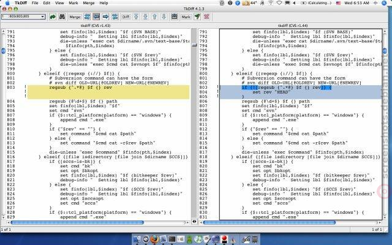Image resolution: width=392 pixels, height=245 pixels.
Task: Click the US flag input menu icon
Action: click(x=338, y=3)
